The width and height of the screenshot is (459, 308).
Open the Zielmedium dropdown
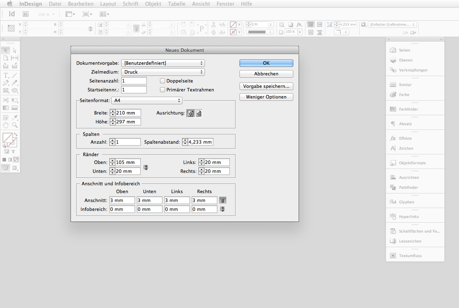[x=163, y=72]
